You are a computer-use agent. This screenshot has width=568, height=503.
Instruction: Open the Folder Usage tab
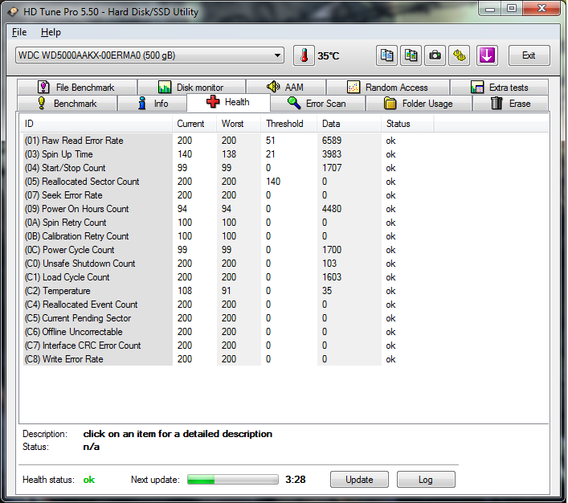pos(419,104)
